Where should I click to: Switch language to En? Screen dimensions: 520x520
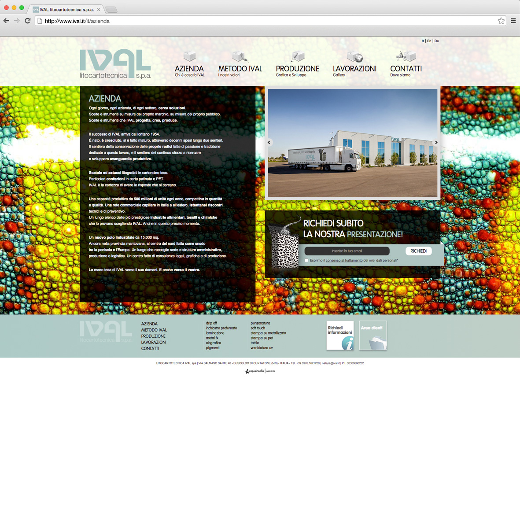[429, 41]
